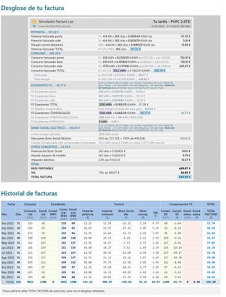Click 'Potencia facturada valle' row label
The width and height of the screenshot is (226, 297).
46,40
